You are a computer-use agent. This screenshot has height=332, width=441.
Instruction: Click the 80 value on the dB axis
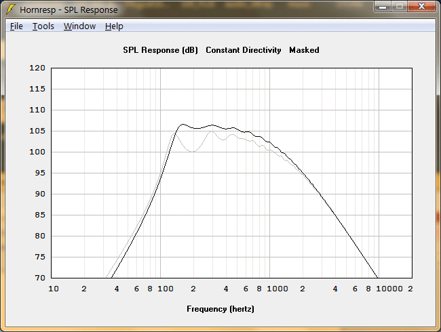pyautogui.click(x=39, y=236)
